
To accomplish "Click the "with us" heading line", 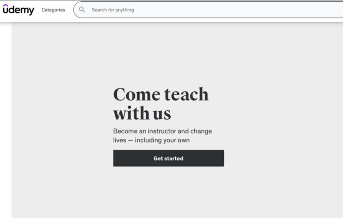I will pyautogui.click(x=142, y=113).
